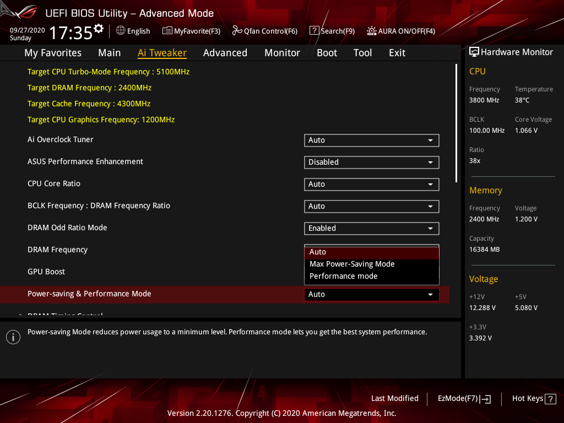Click Last Modified button
Viewport: 564px width, 423px height.
point(394,398)
